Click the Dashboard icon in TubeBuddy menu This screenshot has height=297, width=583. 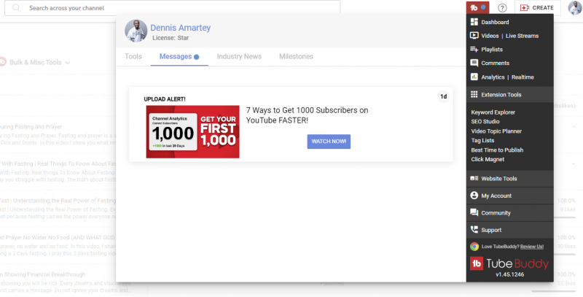[474, 22]
